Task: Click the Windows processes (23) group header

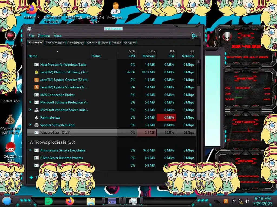Action: (x=52, y=142)
